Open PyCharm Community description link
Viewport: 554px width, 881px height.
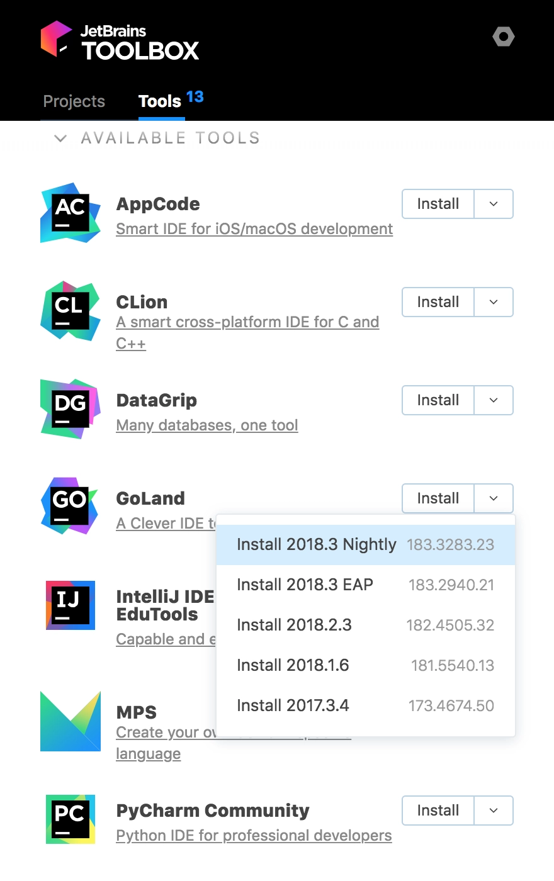[x=254, y=836]
